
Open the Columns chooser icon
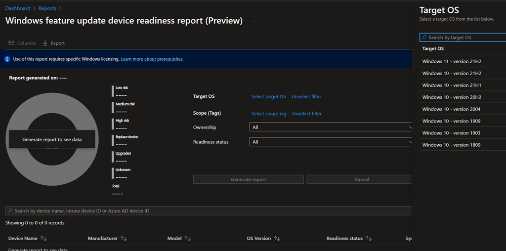coord(11,43)
